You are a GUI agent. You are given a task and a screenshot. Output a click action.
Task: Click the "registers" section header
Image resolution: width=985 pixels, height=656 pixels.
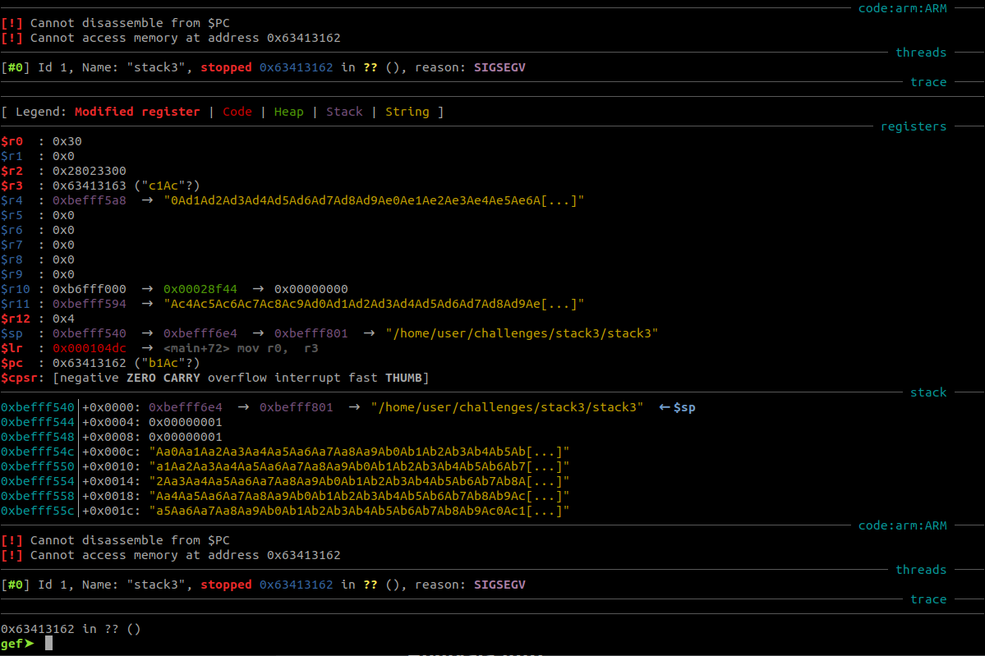[x=914, y=126]
